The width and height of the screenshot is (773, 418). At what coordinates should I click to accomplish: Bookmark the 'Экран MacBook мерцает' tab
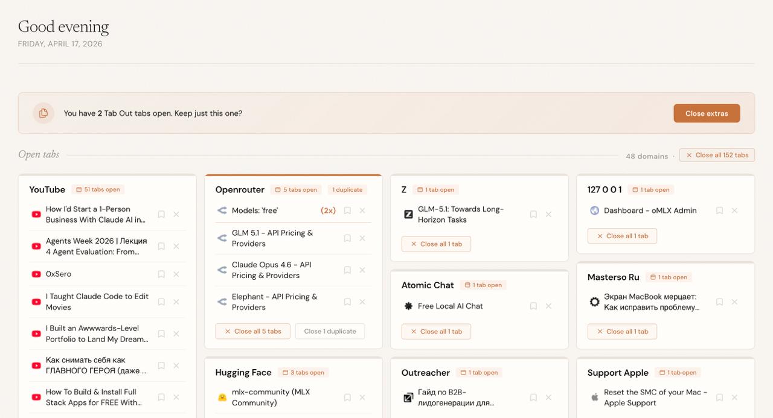719,302
